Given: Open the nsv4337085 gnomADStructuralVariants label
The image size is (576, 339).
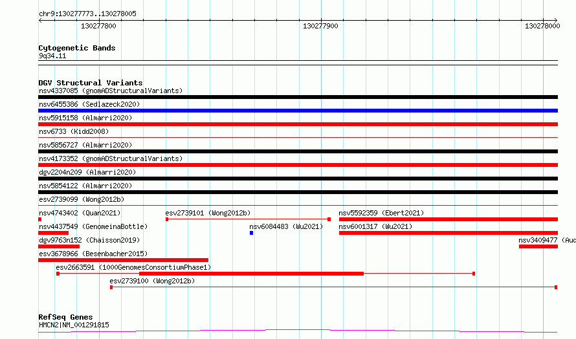Looking at the screenshot, I should [111, 91].
